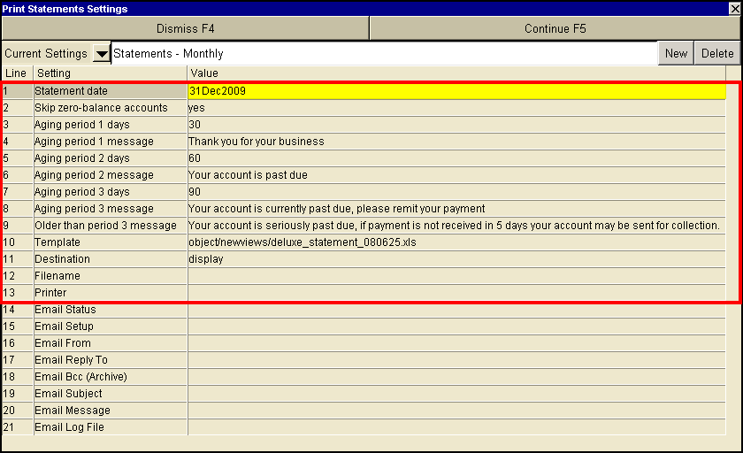The width and height of the screenshot is (743, 453).
Task: Select the Email Status row
Action: coord(65,310)
